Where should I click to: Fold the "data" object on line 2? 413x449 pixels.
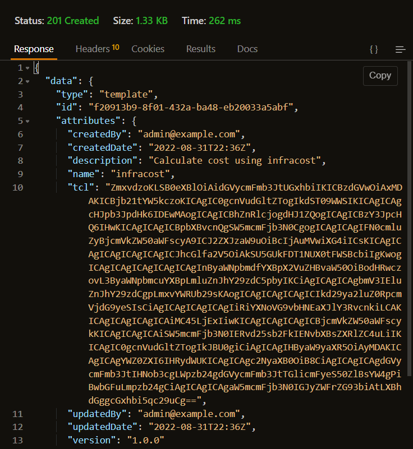point(27,81)
